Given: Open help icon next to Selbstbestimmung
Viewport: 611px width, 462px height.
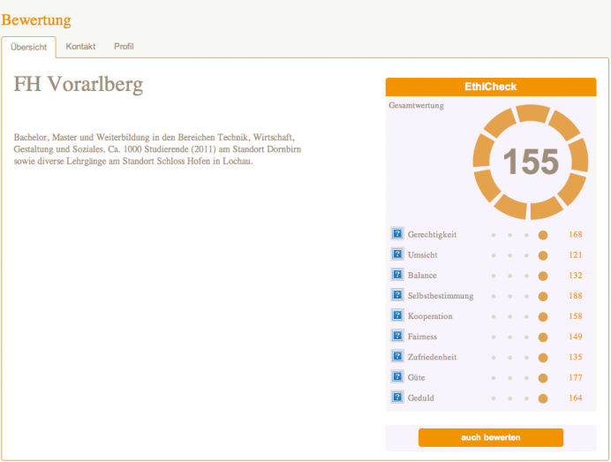Looking at the screenshot, I should [397, 295].
